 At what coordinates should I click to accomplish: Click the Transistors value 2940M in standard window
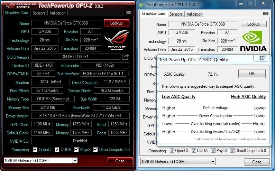(x=227, y=49)
